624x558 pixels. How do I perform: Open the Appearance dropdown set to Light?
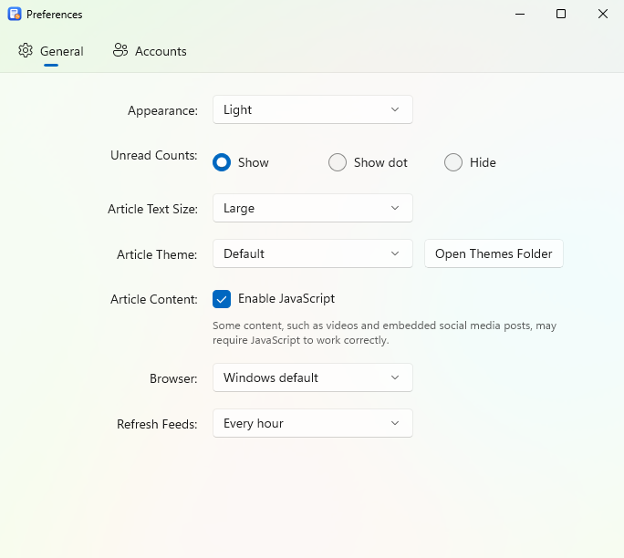[312, 109]
